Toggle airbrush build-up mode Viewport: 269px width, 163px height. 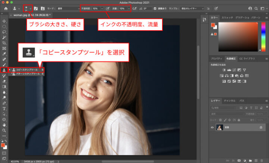[134, 9]
